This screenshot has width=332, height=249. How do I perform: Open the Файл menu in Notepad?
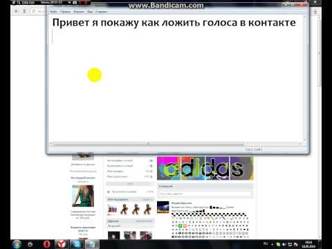54,12
